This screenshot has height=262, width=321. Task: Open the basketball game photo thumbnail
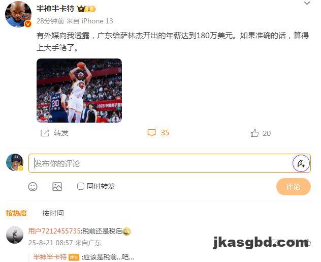click(79, 91)
